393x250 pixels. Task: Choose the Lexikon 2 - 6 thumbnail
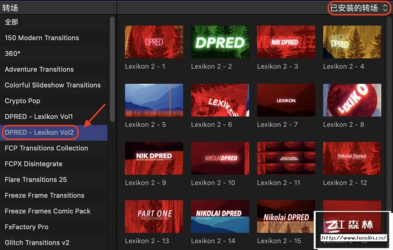[x=220, y=100]
